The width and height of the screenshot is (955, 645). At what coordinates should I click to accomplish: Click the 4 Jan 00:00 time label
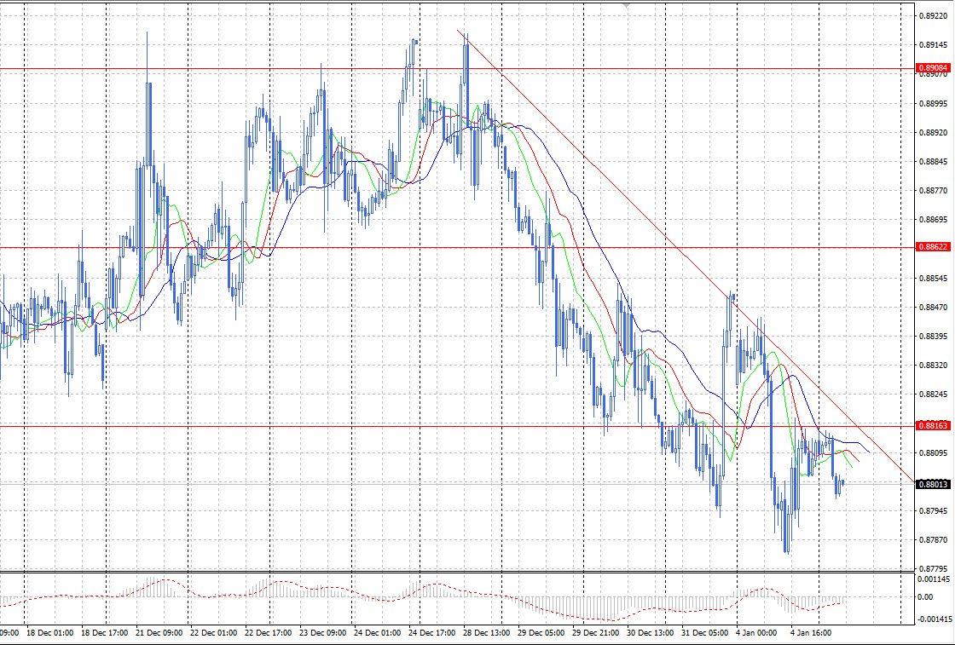(x=757, y=633)
